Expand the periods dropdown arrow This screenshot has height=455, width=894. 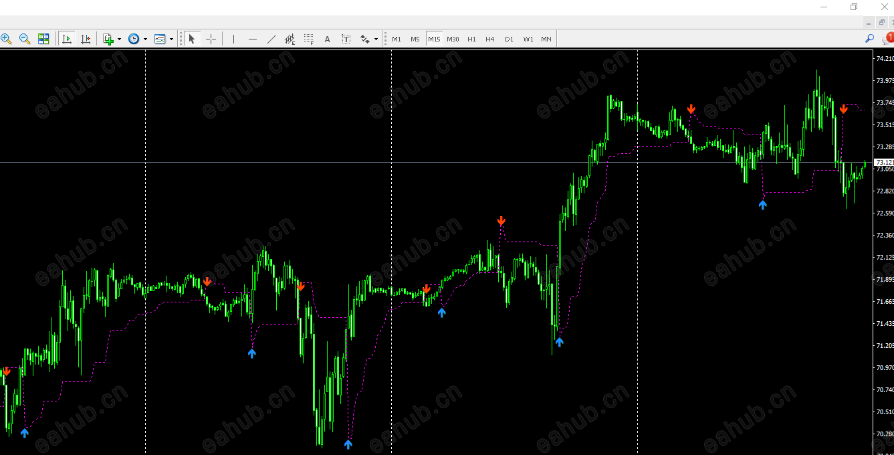(x=145, y=39)
